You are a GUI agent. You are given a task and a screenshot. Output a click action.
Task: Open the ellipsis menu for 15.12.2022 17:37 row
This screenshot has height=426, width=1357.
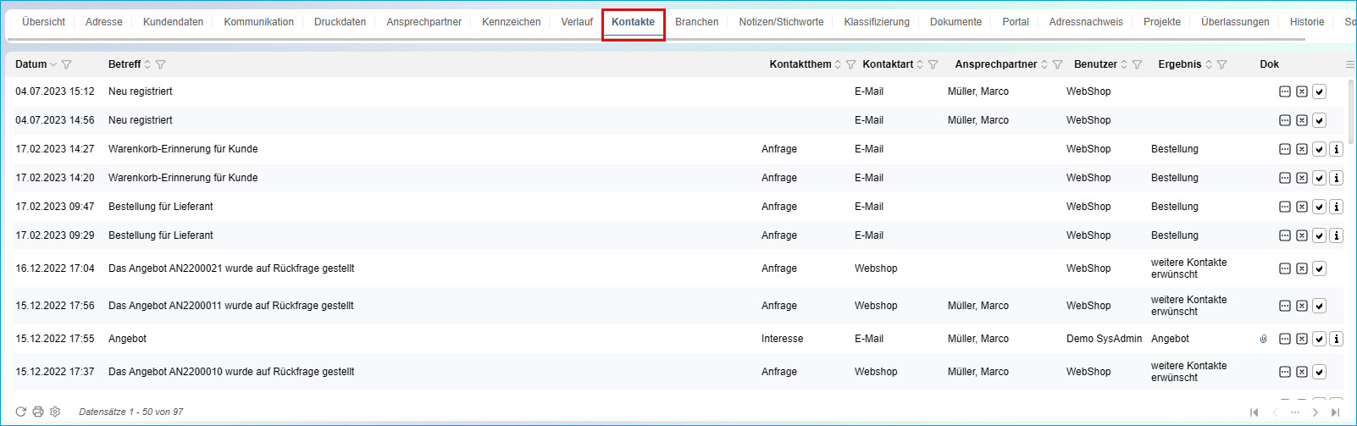coord(1285,372)
